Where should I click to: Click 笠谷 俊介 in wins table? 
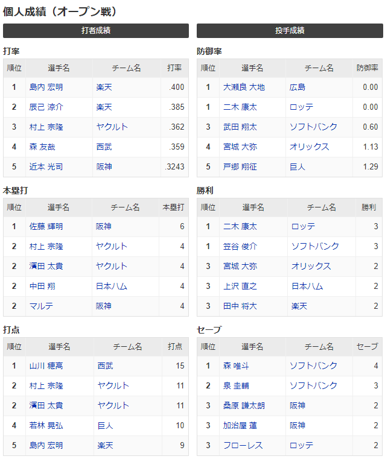click(x=240, y=247)
